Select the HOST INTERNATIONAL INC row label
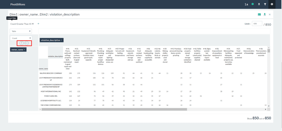 51,91
